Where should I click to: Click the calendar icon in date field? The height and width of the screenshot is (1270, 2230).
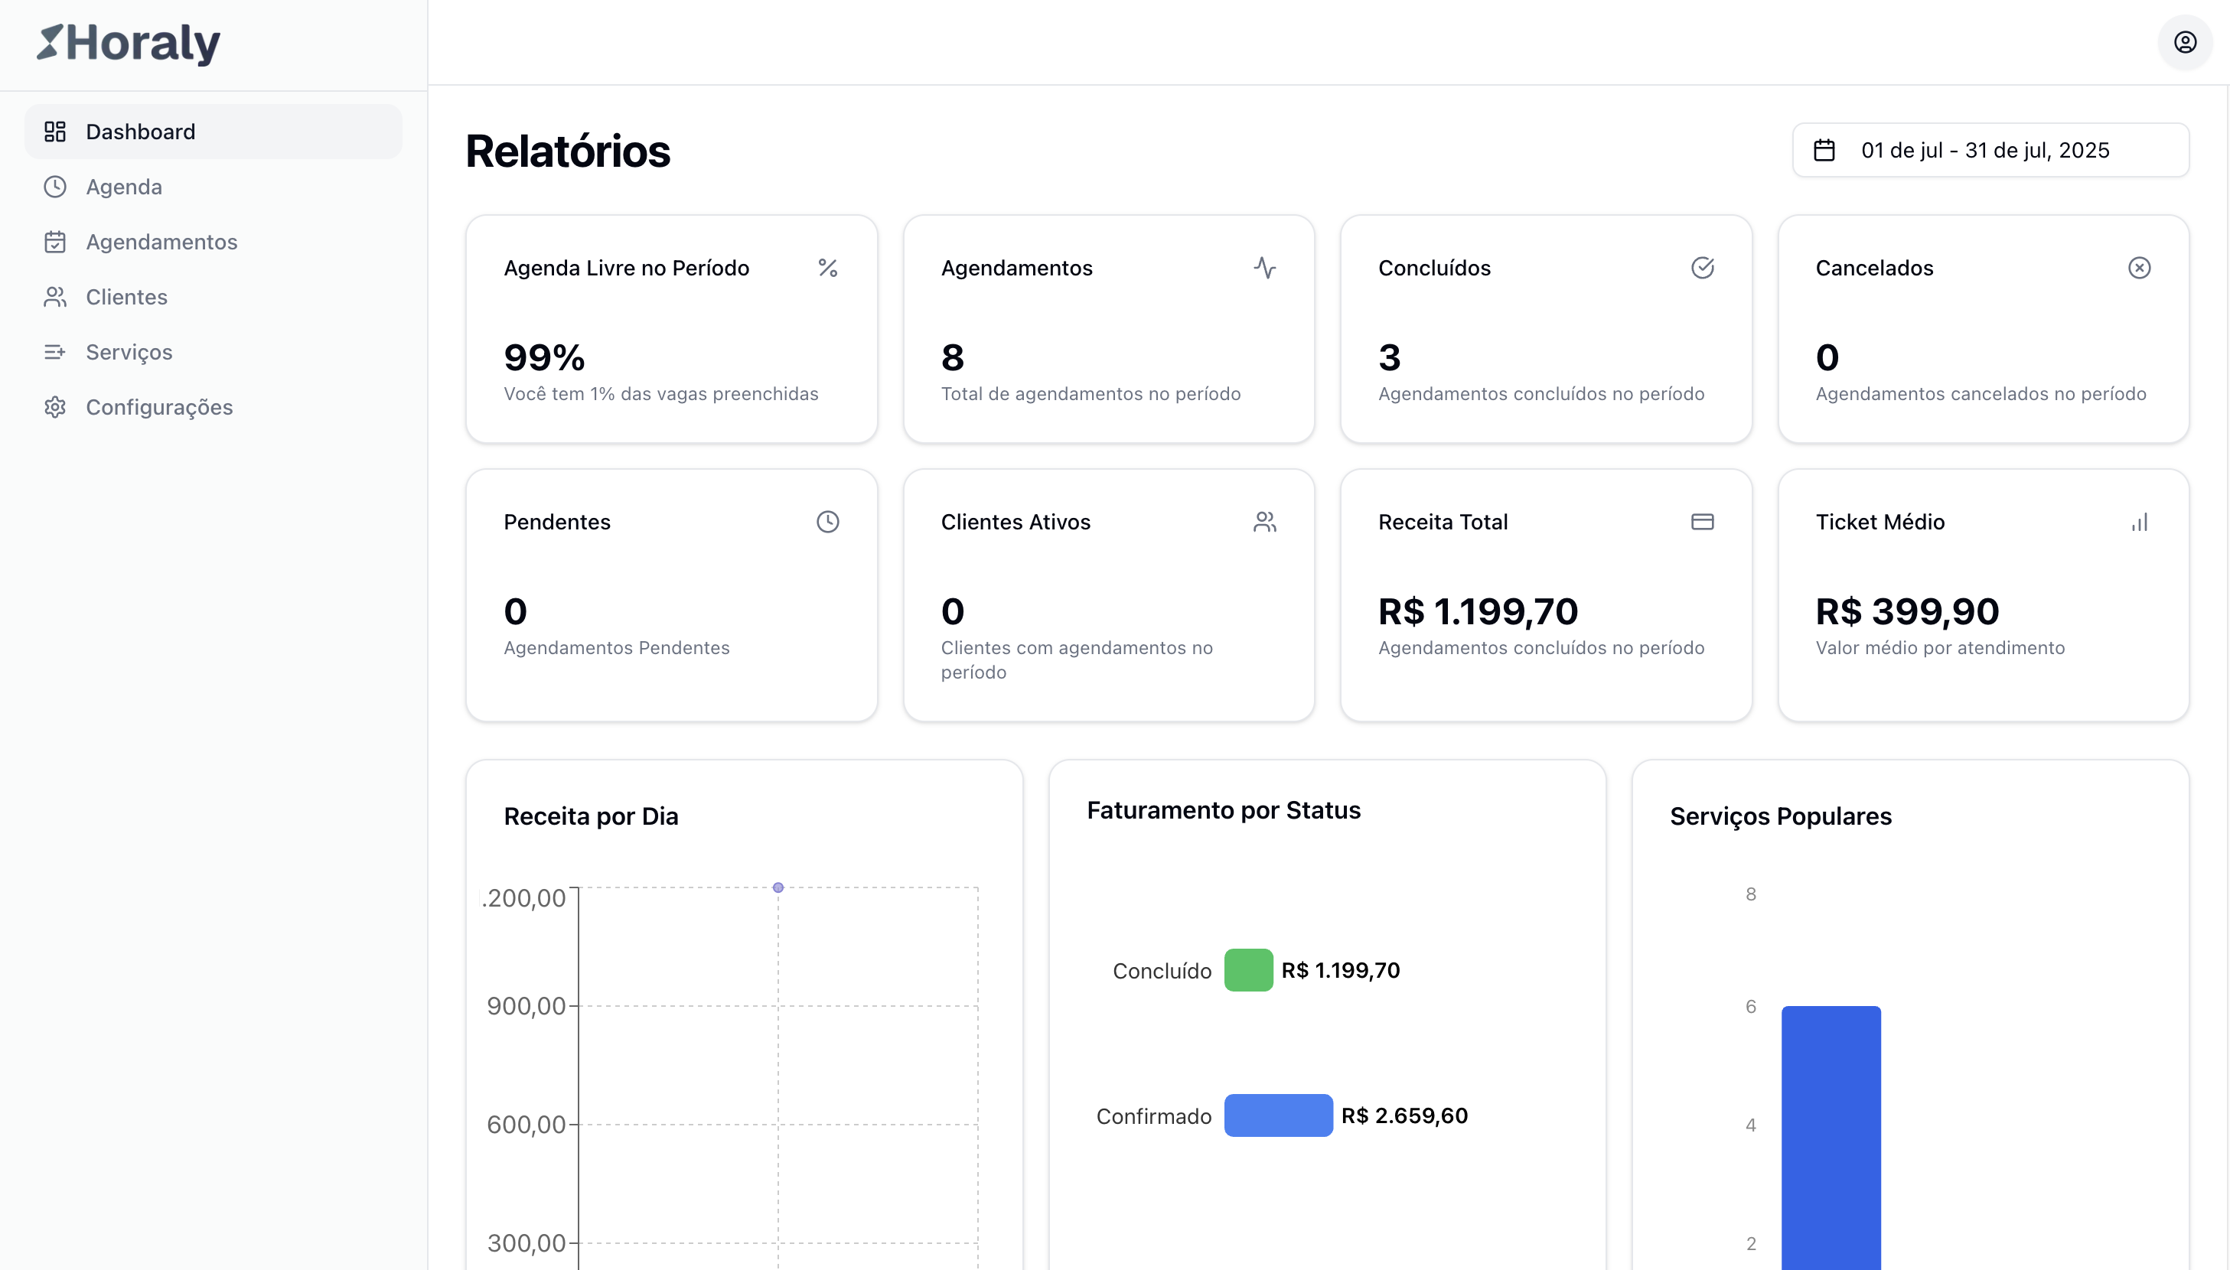(x=1824, y=150)
